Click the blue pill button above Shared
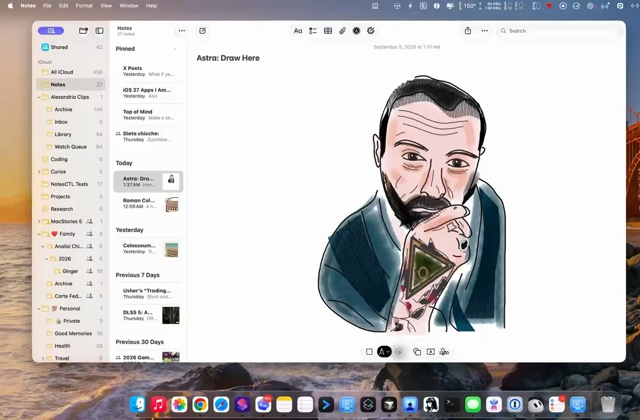This screenshot has height=420, width=640. (51, 31)
